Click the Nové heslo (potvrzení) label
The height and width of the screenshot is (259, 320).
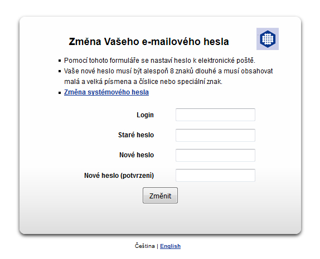[x=119, y=176]
